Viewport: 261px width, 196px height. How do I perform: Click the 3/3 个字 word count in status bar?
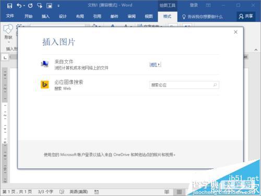(45, 192)
